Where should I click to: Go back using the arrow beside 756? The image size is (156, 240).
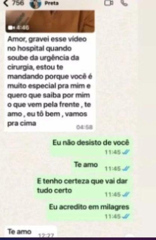[x=6, y=3]
